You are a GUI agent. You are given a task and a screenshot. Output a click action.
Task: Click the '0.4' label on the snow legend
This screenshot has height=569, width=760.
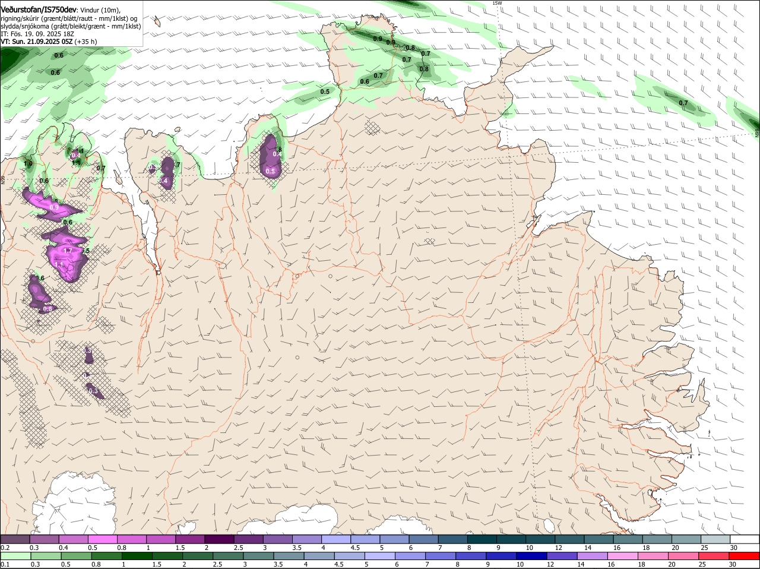(64, 547)
